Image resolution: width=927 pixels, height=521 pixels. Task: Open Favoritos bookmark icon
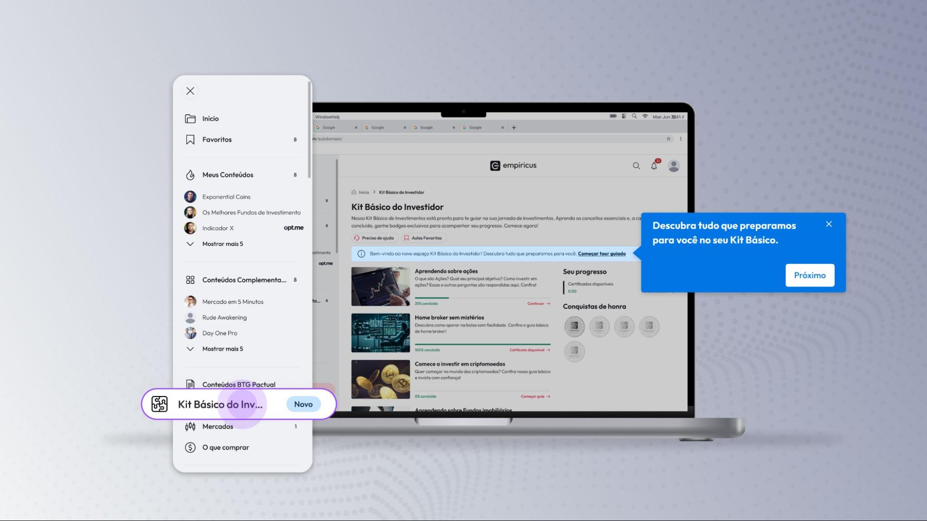[190, 139]
